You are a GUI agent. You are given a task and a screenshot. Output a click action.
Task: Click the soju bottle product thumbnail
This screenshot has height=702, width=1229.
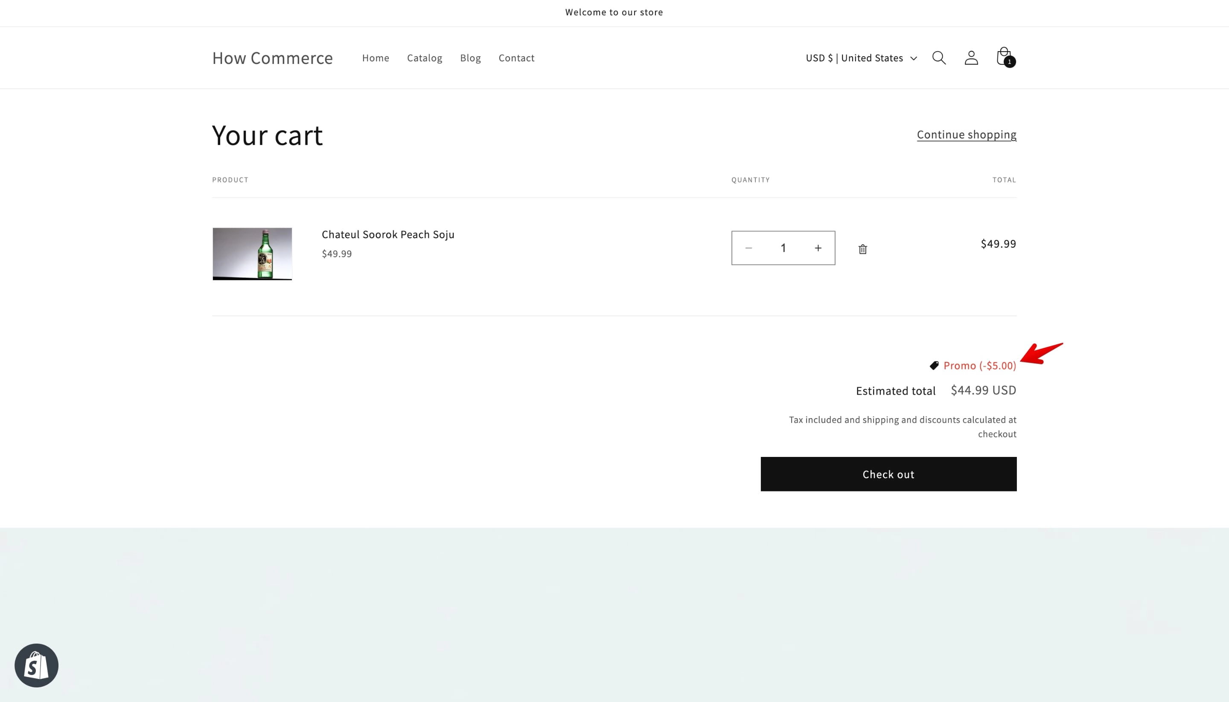tap(252, 254)
